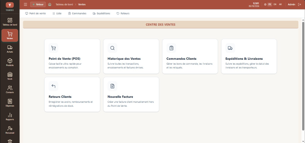
Task: Switch language to EN
Action: [x=275, y=5]
